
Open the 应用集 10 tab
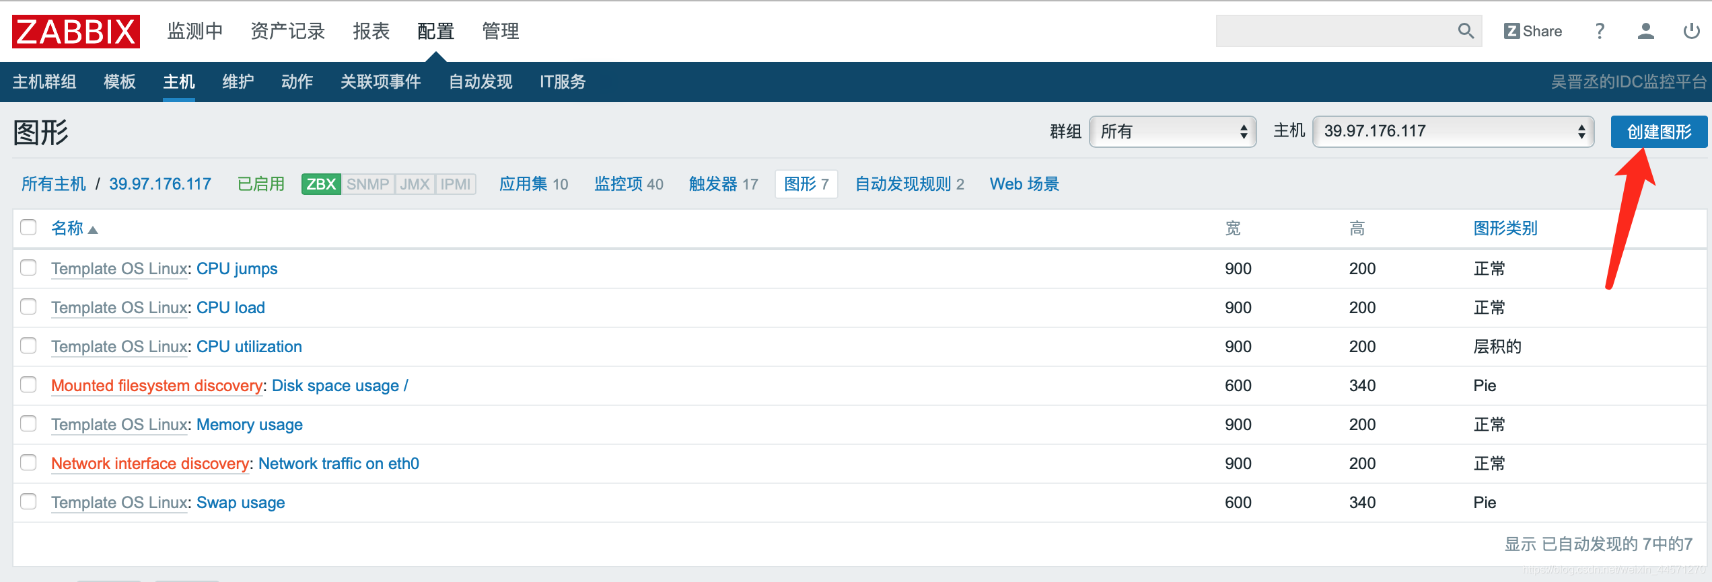pyautogui.click(x=534, y=184)
